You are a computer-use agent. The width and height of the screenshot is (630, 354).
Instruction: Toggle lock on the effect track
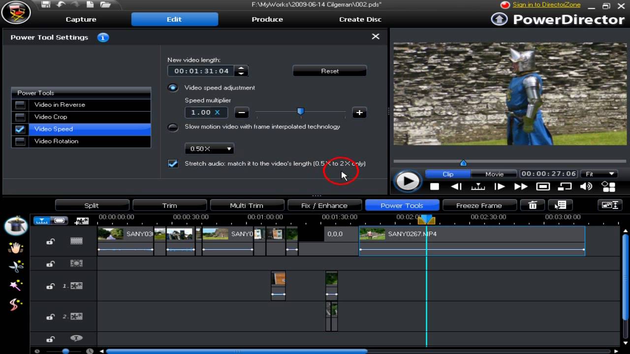[50, 264]
